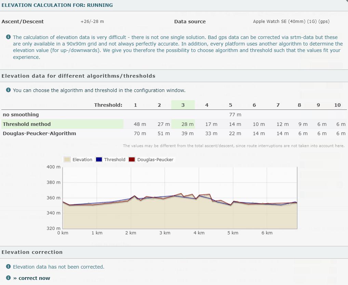Select threshold column header 4
The height and width of the screenshot is (285, 348).
[x=207, y=105]
